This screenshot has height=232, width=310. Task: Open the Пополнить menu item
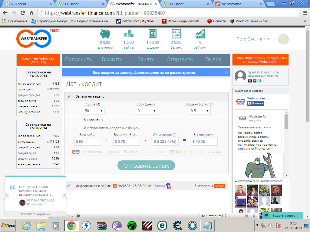pos(78,60)
